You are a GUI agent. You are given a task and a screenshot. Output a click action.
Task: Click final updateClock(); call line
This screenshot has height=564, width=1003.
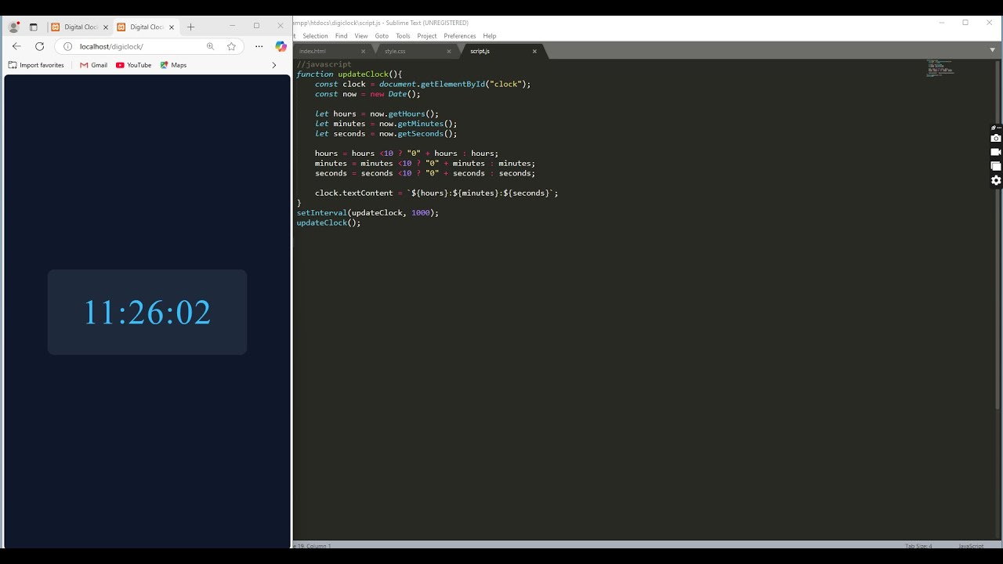(328, 223)
